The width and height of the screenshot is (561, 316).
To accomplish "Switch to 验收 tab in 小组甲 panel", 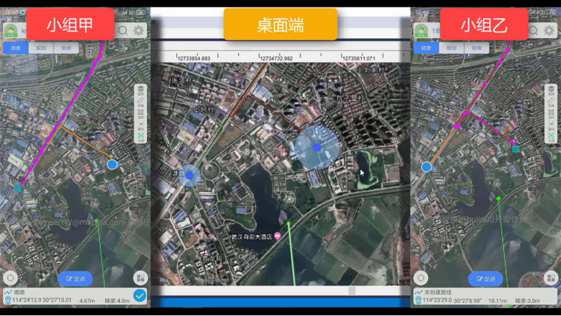I will [66, 48].
